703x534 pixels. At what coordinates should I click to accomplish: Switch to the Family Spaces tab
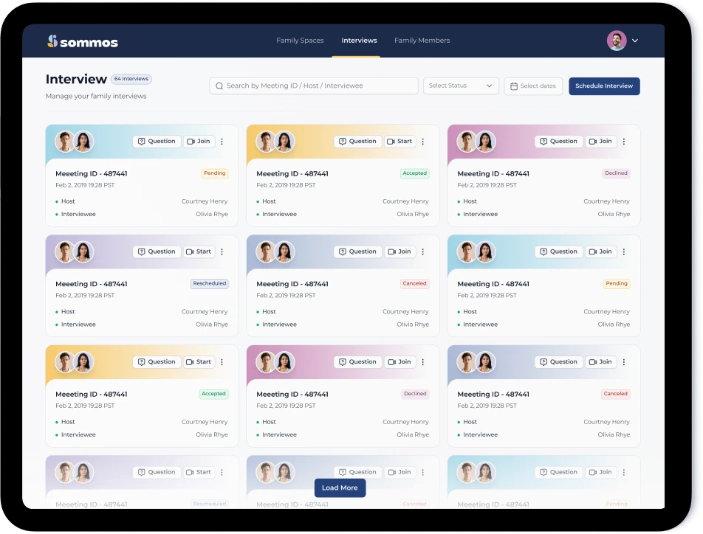pyautogui.click(x=300, y=41)
